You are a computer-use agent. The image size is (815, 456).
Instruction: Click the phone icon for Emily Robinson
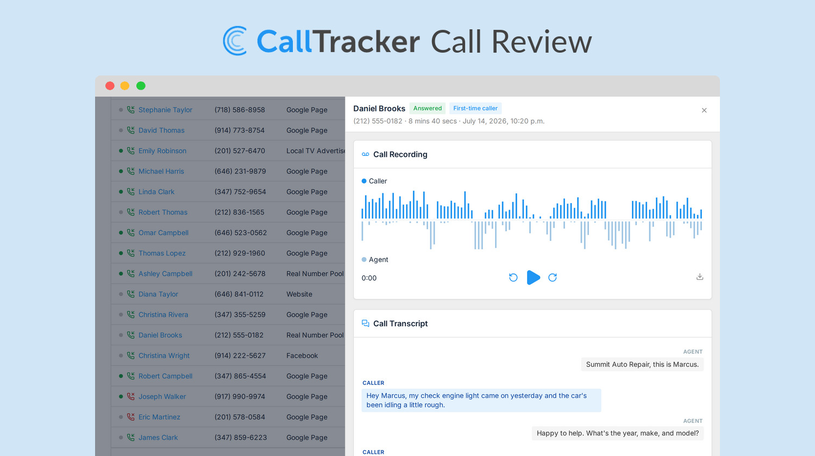(x=131, y=151)
